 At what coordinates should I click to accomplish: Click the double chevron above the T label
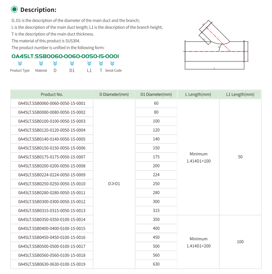coord(101,63)
